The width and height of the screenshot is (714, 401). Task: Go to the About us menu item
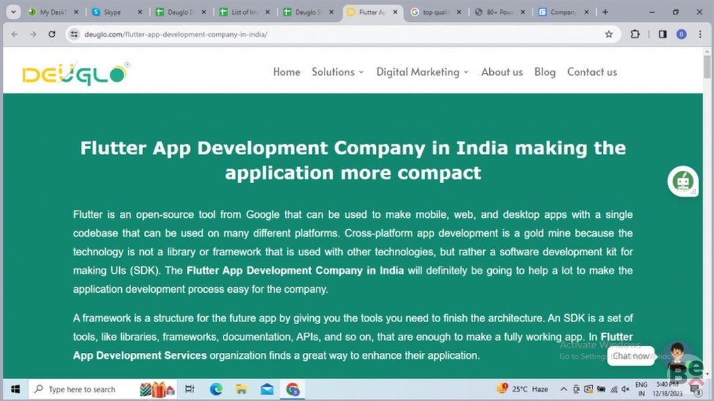coord(502,72)
